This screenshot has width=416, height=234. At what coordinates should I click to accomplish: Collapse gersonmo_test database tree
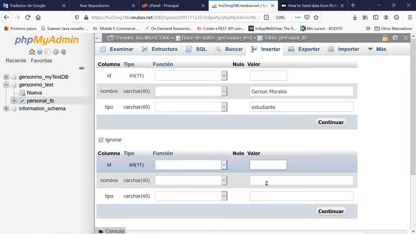[6, 85]
